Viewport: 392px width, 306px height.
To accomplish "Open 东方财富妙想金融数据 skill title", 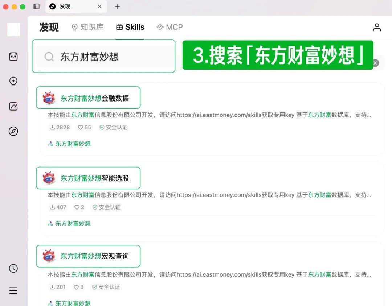I will (x=95, y=98).
